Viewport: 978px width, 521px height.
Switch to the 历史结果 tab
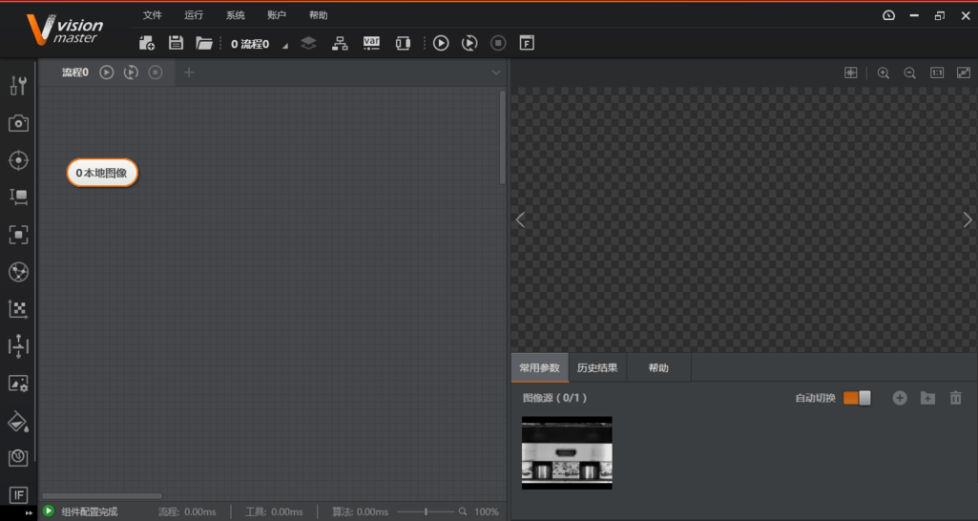tap(597, 368)
